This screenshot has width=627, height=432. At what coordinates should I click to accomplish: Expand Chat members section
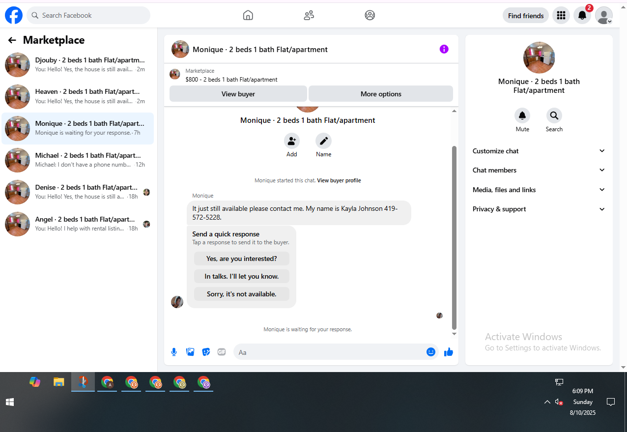[x=539, y=170]
